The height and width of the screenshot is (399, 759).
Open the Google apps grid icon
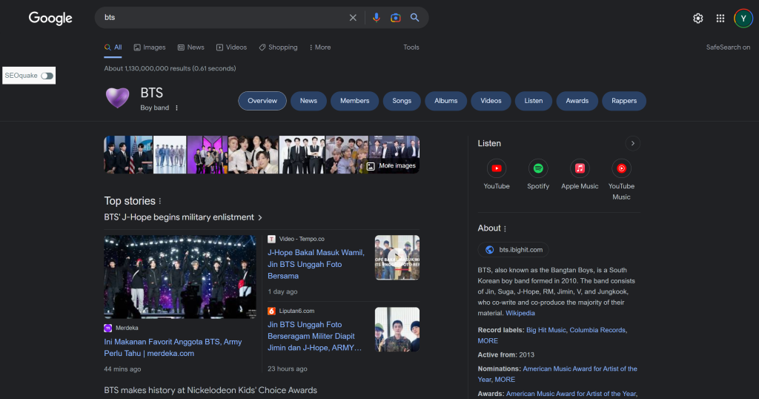click(720, 19)
